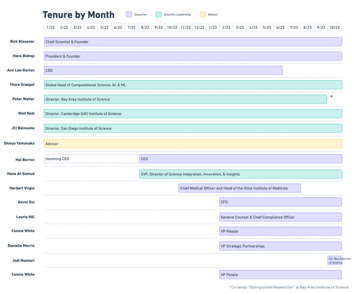Click the Tenure by Month title

pyautogui.click(x=78, y=15)
